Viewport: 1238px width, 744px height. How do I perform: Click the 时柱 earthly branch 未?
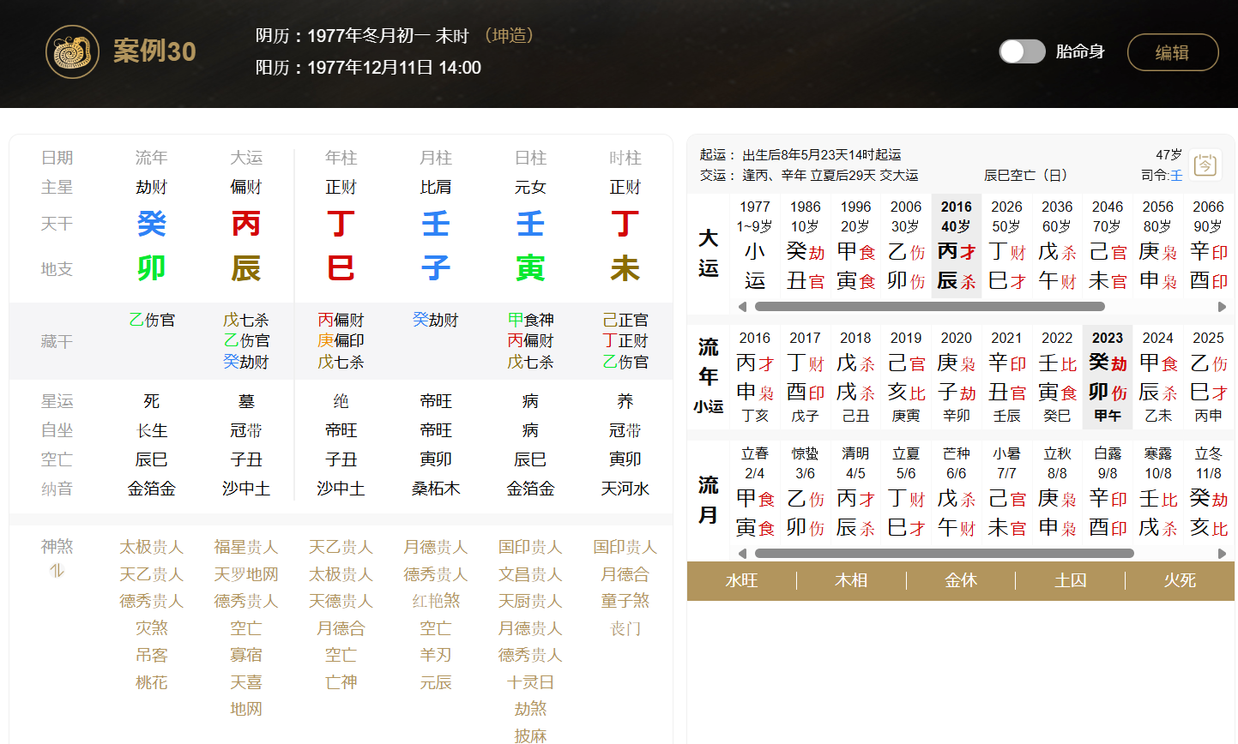click(x=625, y=268)
